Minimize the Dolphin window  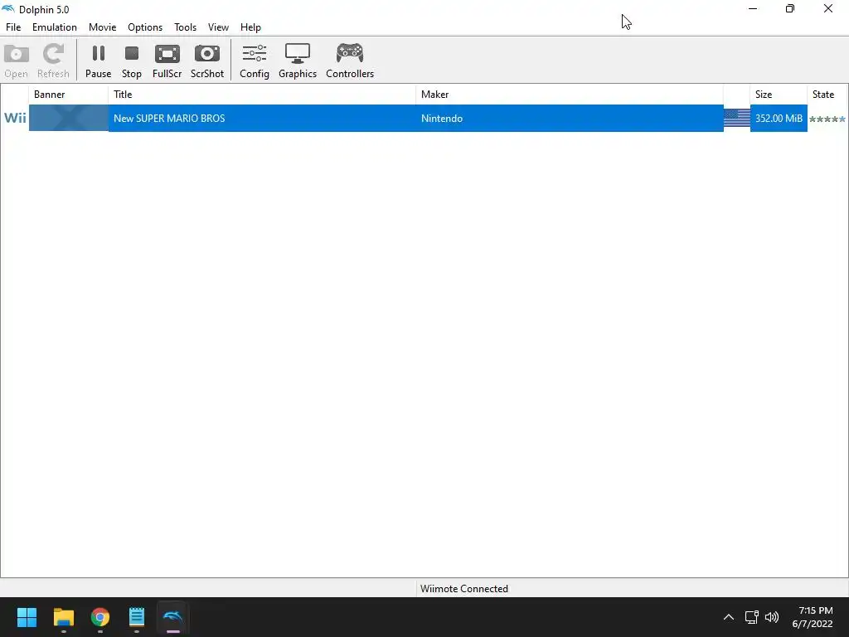753,8
